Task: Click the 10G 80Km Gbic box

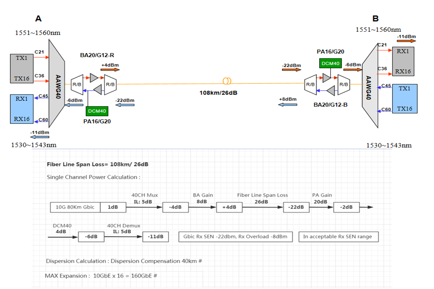Action: point(75,207)
